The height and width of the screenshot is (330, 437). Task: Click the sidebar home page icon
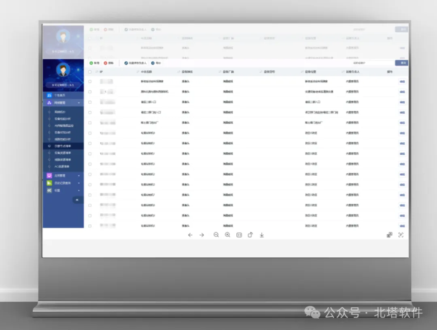pos(49,95)
